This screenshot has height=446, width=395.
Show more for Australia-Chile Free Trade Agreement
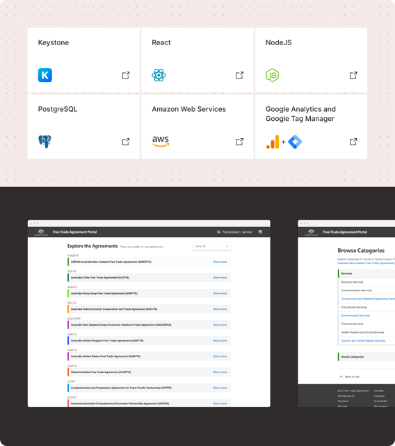pos(220,277)
